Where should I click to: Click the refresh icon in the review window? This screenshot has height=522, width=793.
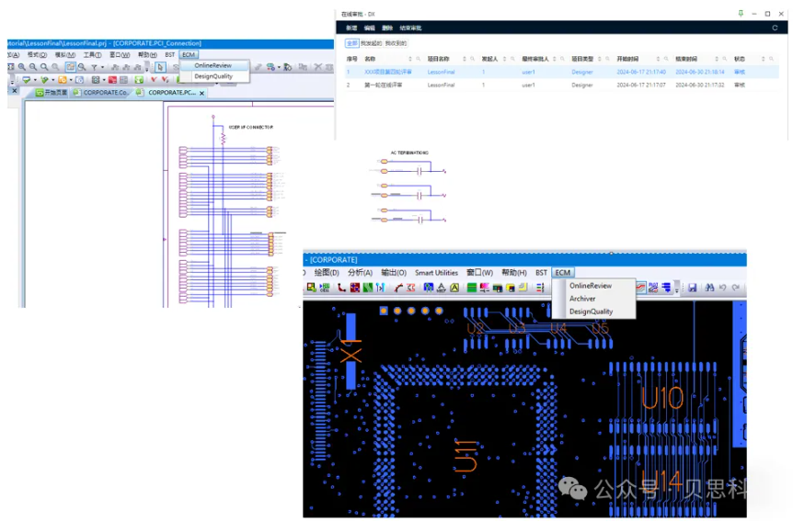coord(775,28)
